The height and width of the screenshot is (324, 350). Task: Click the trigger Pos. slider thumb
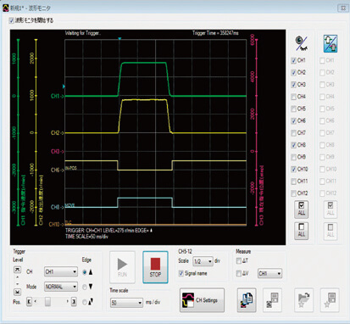coord(47,302)
